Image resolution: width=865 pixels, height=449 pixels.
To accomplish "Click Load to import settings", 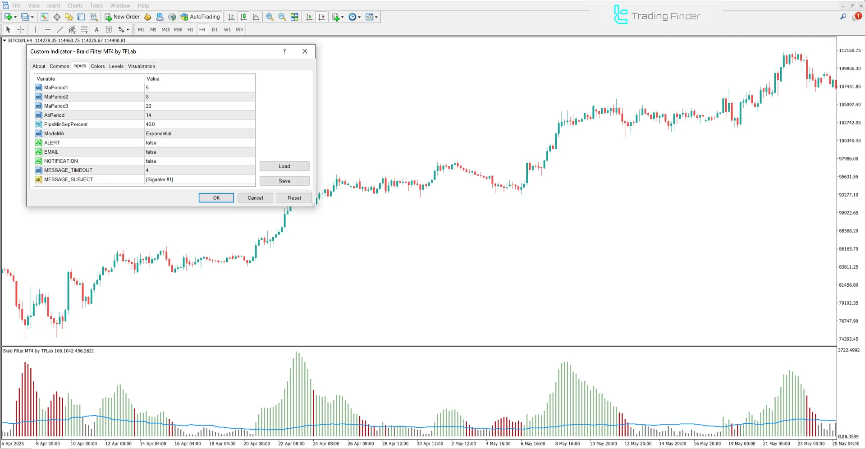I will point(284,166).
